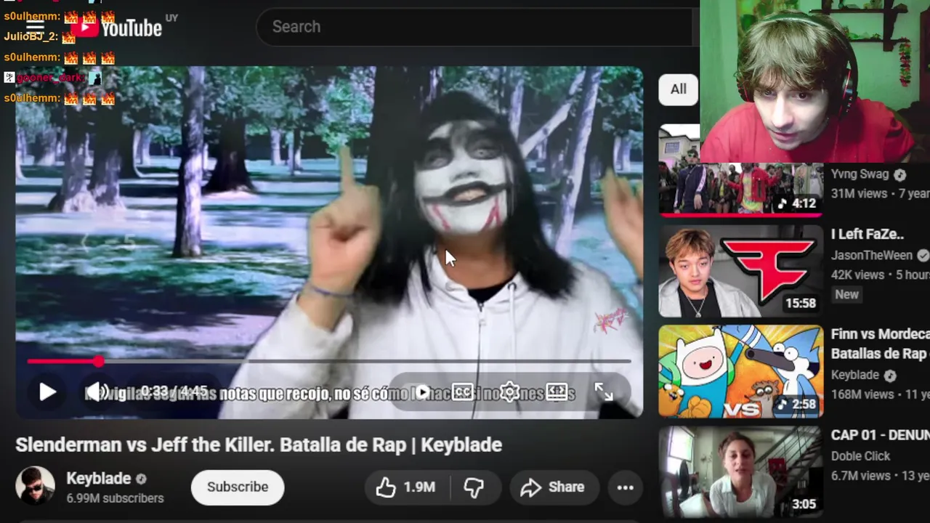
Task: Switch to theater mode view
Action: coord(557,392)
